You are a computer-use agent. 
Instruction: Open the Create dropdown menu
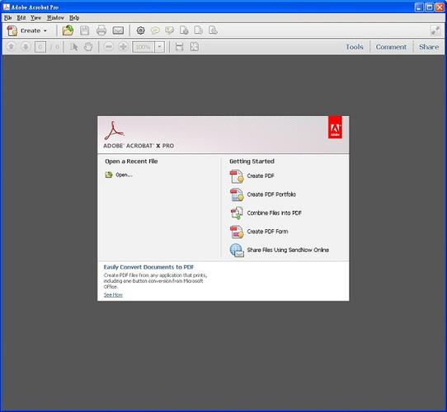tap(26, 30)
